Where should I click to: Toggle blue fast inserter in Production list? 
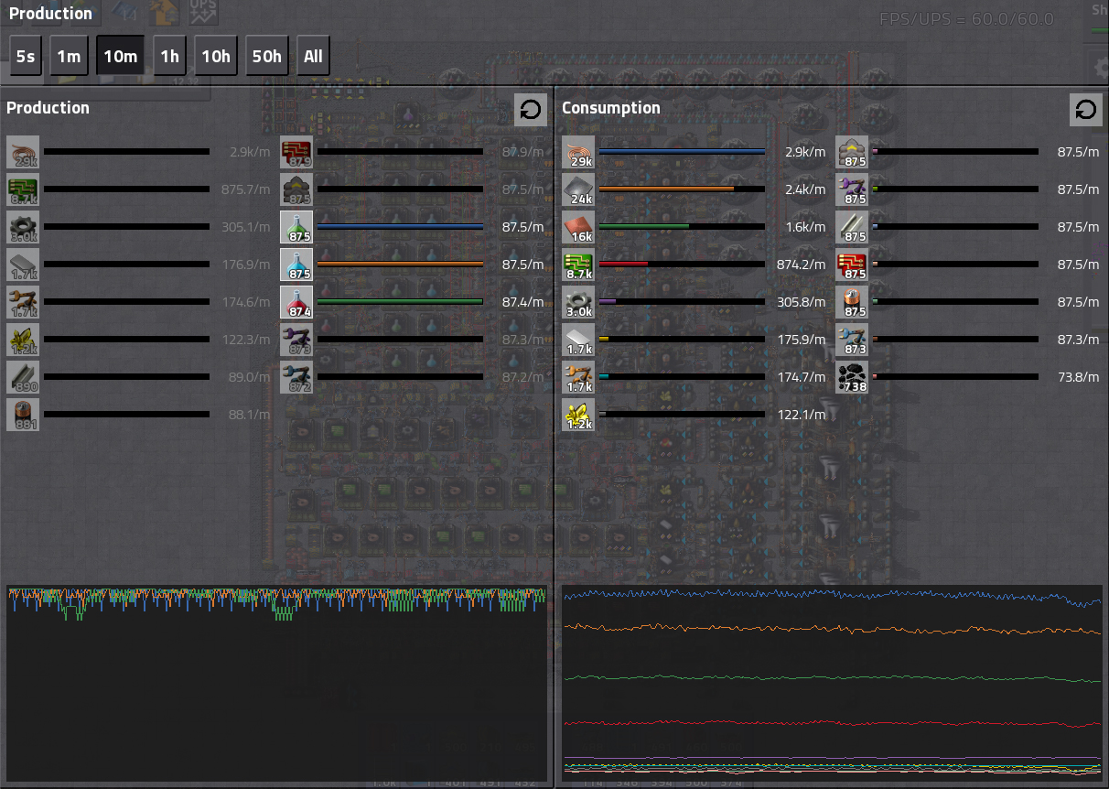(296, 377)
